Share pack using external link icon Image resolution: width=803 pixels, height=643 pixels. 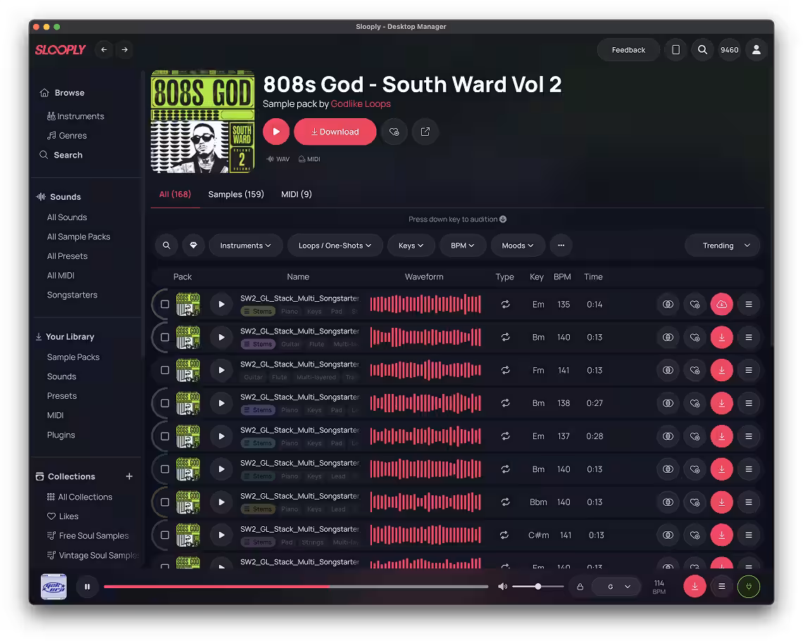pos(425,132)
